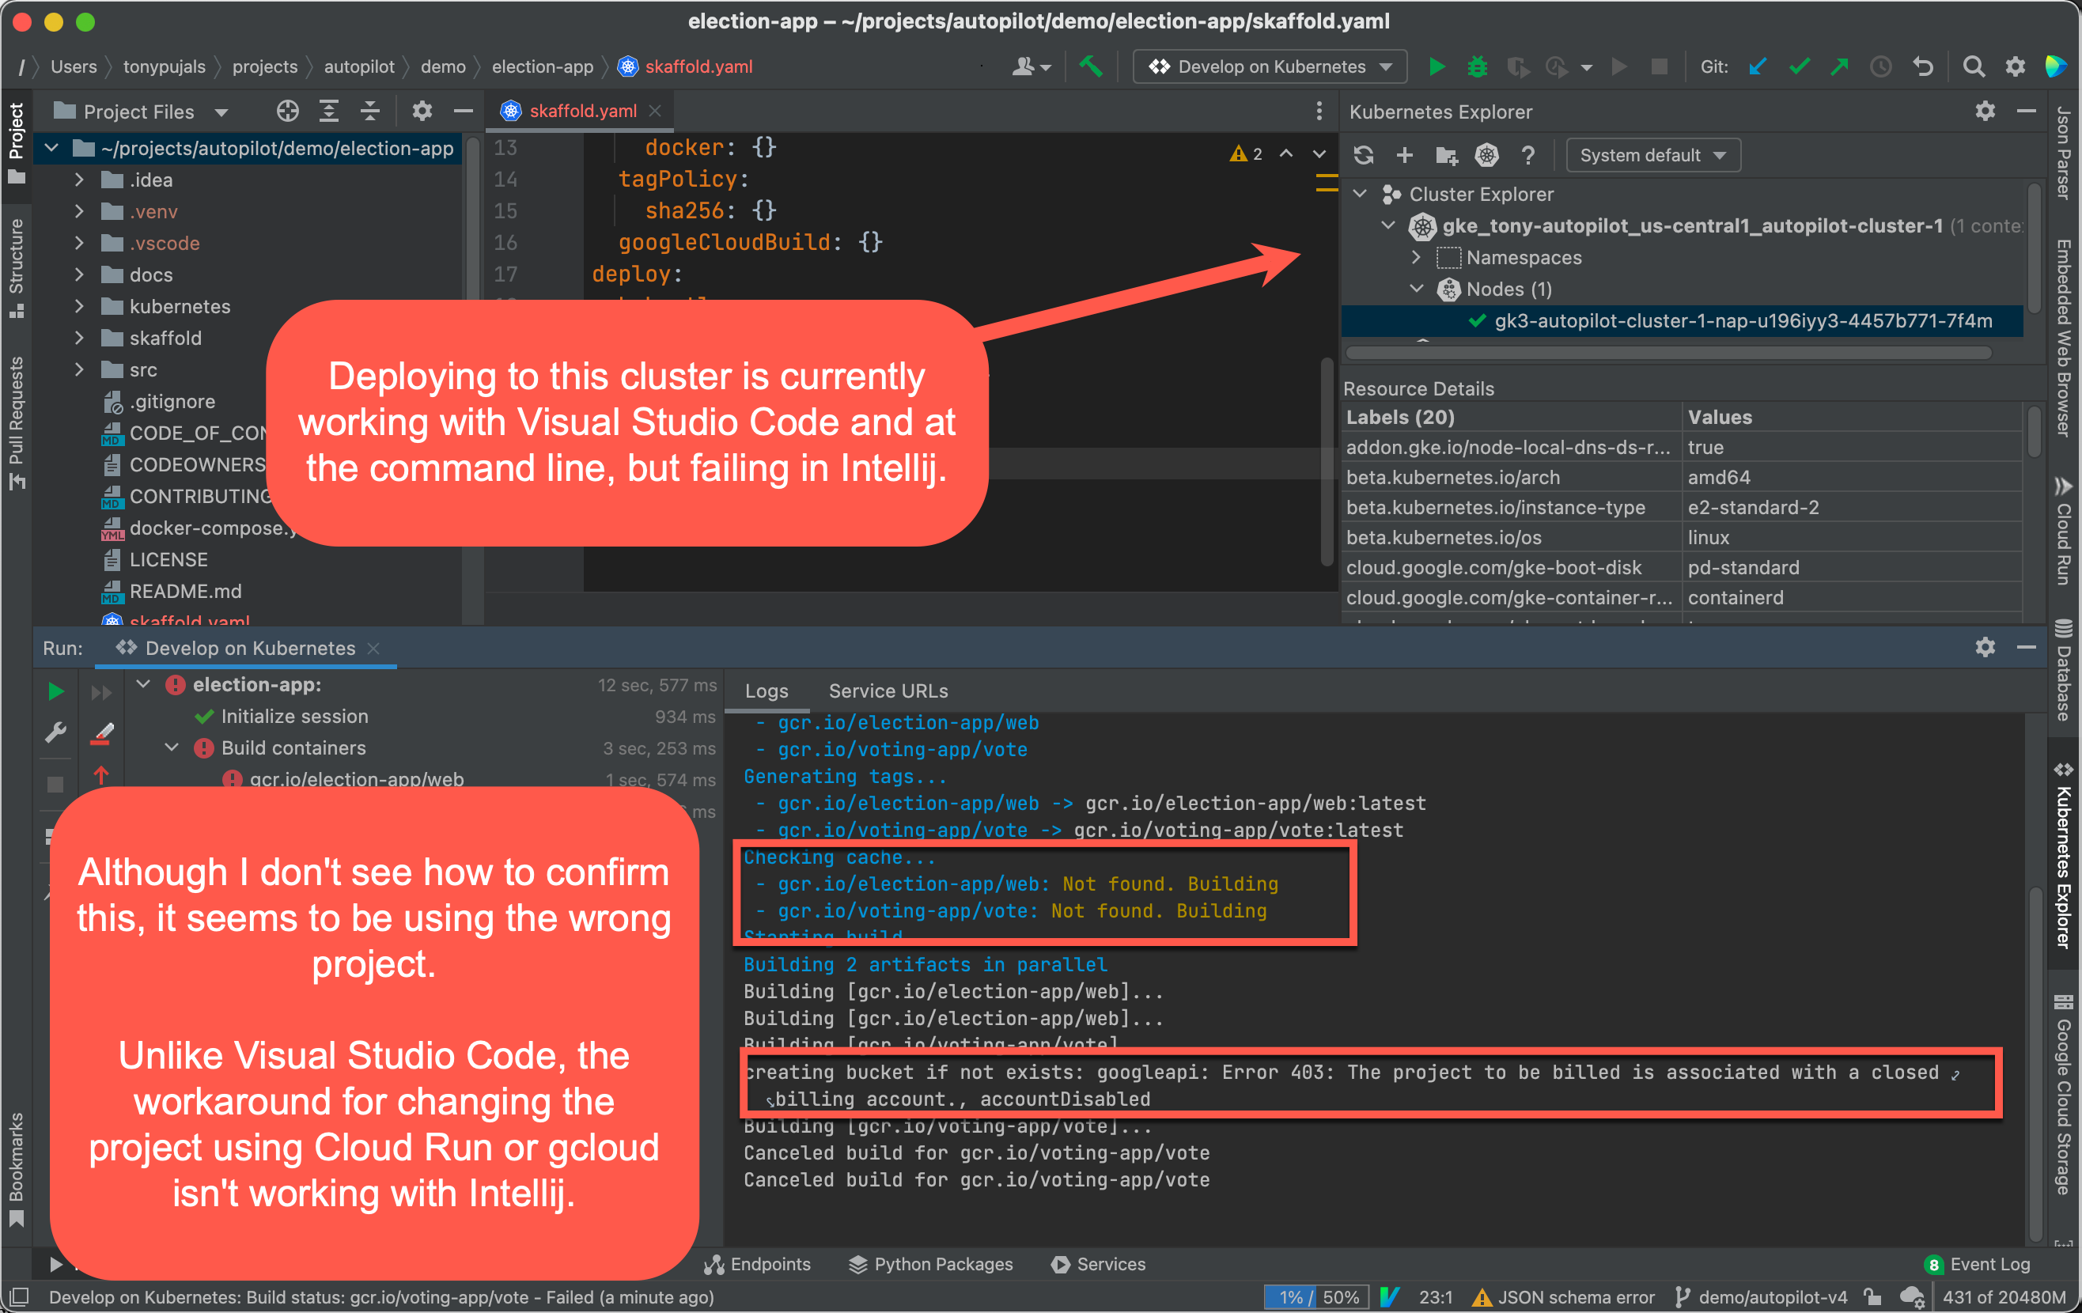Image resolution: width=2082 pixels, height=1313 pixels.
Task: Refresh the Kubernetes Explorer
Action: pos(1364,156)
